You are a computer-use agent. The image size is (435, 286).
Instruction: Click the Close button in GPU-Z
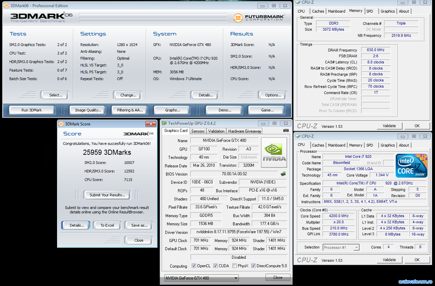(278, 277)
